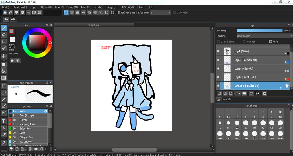This screenshot has width=293, height=156.
Task: Select brush size 100 preset
Action: 220,135
